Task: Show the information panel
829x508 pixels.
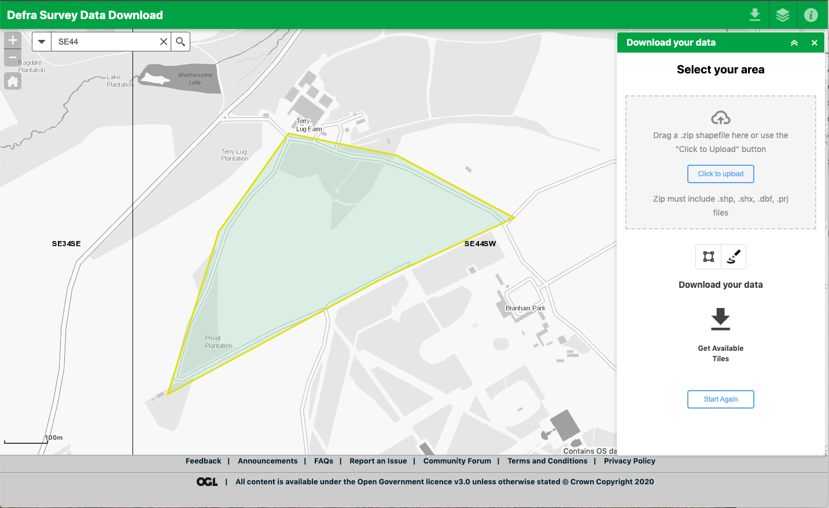Action: (811, 14)
